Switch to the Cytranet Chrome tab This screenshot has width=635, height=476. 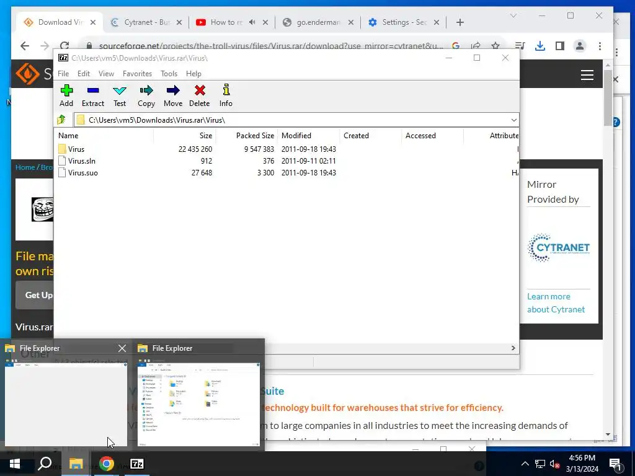[146, 22]
